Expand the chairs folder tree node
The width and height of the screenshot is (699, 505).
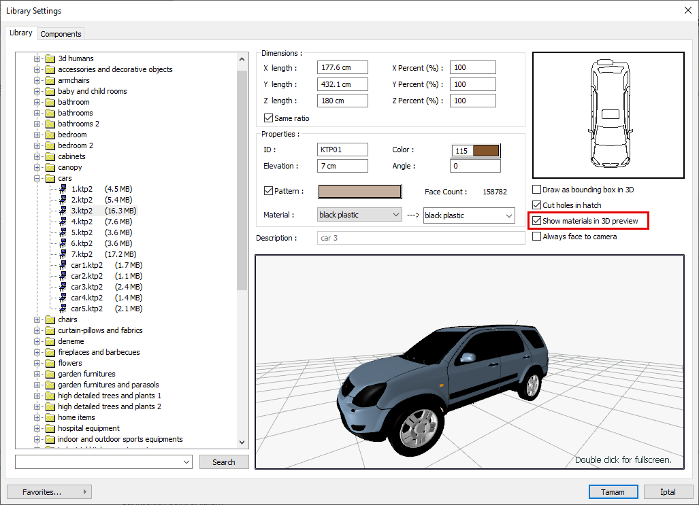pos(37,319)
